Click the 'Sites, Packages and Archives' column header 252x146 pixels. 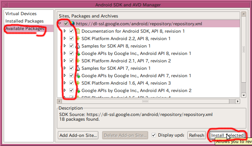click(148, 16)
